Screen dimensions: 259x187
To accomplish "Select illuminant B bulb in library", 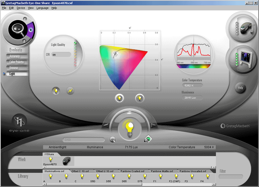I will pyautogui.click(x=66, y=177).
